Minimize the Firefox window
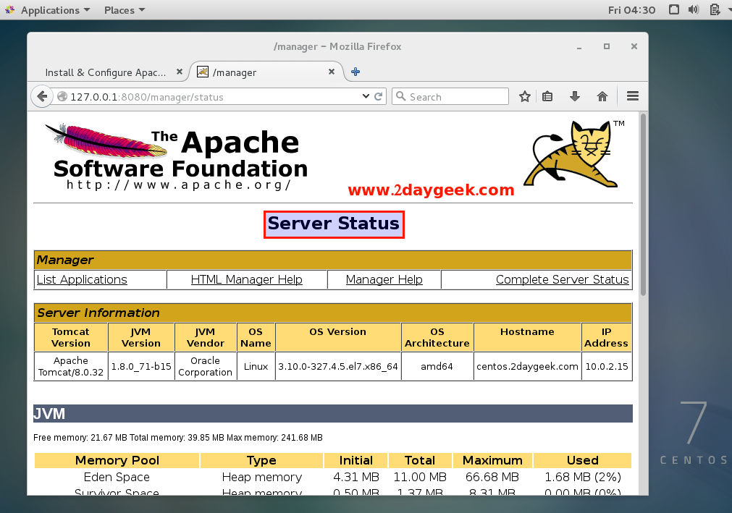 pyautogui.click(x=579, y=46)
